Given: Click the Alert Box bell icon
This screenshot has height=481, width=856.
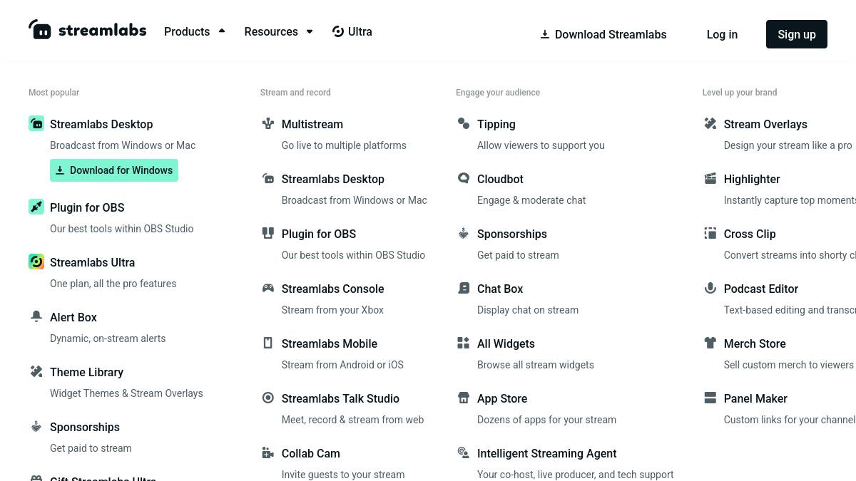Looking at the screenshot, I should pos(36,316).
